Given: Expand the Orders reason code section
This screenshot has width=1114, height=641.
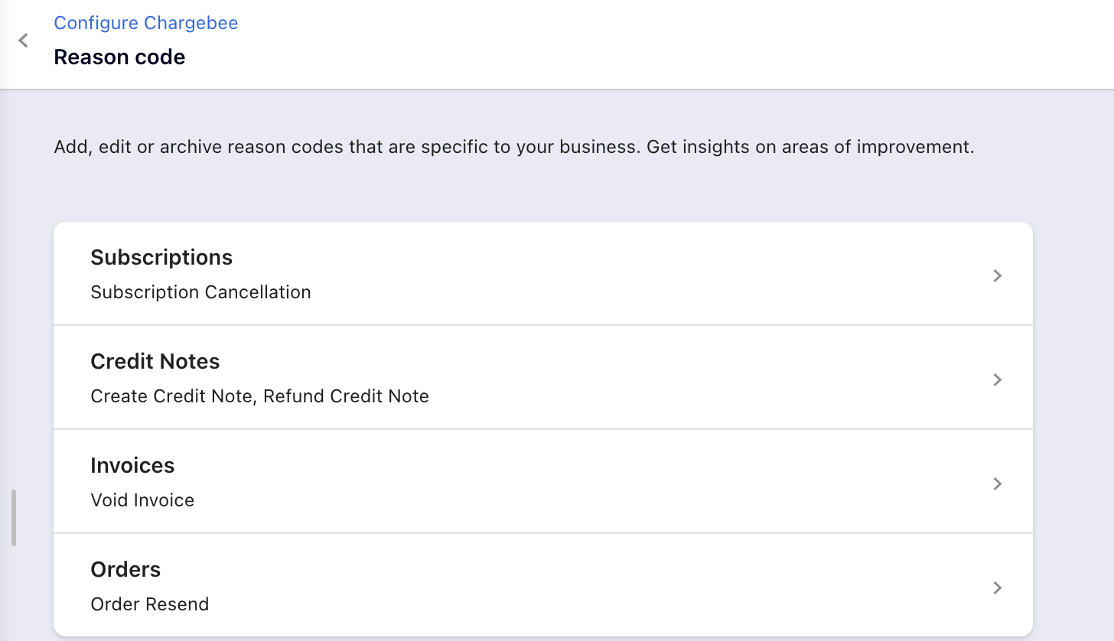Looking at the screenshot, I should coord(543,585).
